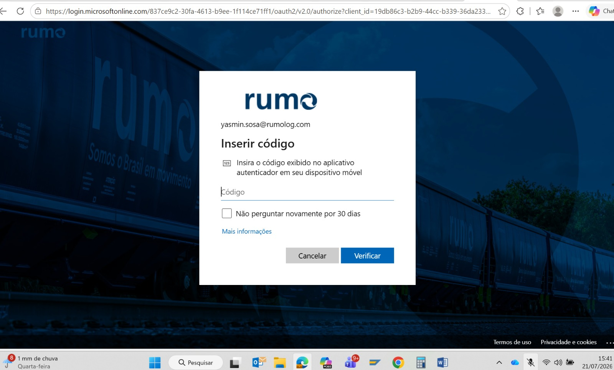Image resolution: width=614 pixels, height=370 pixels.
Task: Open Copilot Chat in the browser toolbar
Action: (601, 11)
